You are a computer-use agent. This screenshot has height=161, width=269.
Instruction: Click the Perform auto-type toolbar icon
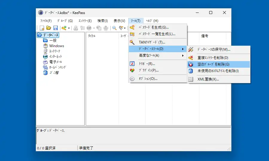[106, 28]
